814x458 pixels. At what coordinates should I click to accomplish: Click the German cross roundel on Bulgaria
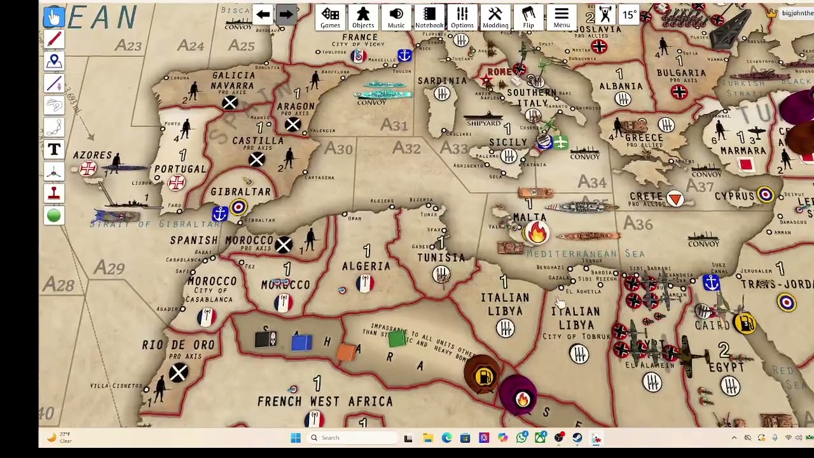(x=679, y=92)
